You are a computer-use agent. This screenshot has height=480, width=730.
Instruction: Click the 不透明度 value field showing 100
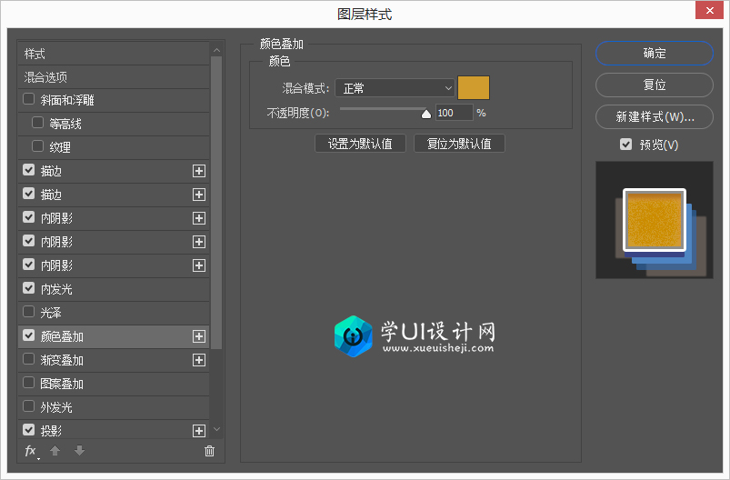click(454, 113)
